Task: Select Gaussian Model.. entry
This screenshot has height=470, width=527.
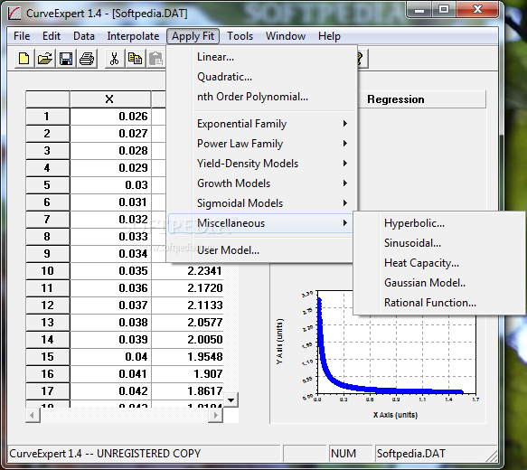Action: (439, 283)
